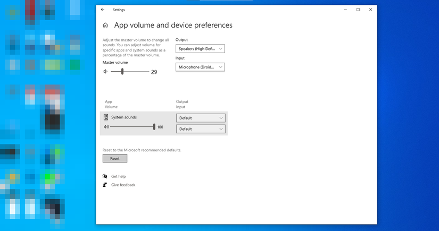Maximize the Settings window
The image size is (439, 231).
coord(358,10)
